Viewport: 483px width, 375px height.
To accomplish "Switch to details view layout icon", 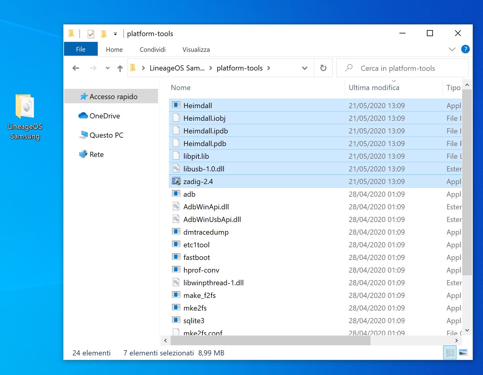I will [450, 353].
